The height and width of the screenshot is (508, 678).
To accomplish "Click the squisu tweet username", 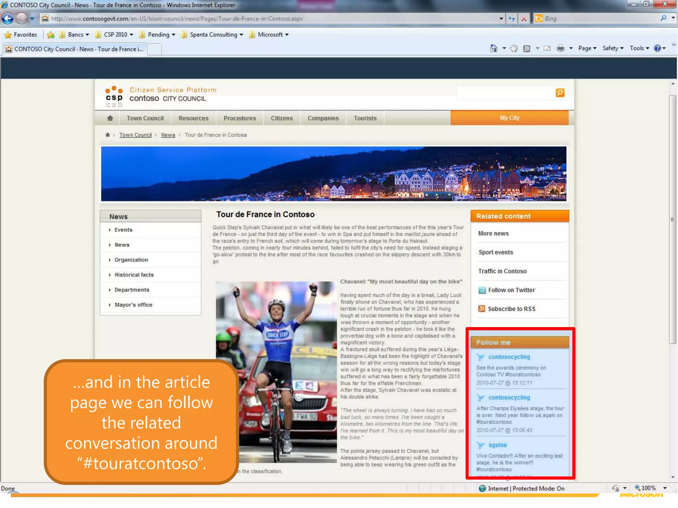I will coord(498,445).
